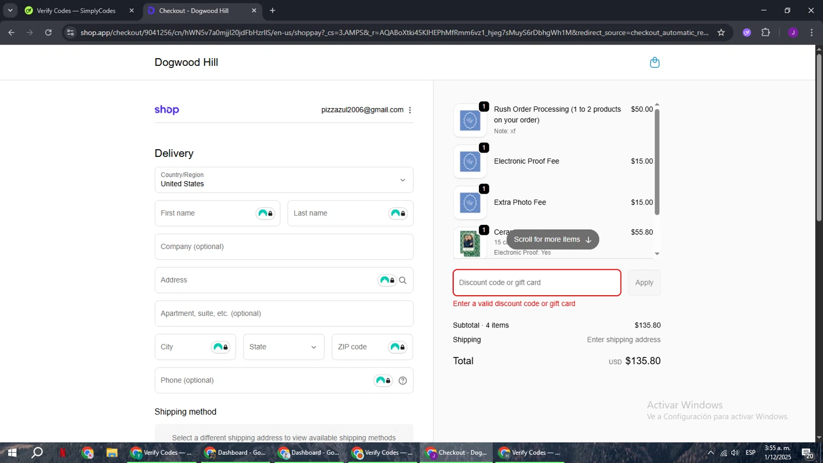823x463 pixels.
Task: Click autofill icon in Phone field
Action: [383, 381]
